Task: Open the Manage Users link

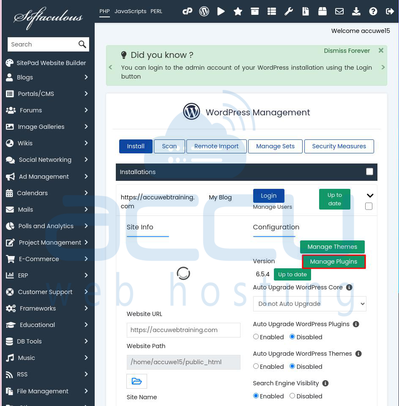Action: 272,207
